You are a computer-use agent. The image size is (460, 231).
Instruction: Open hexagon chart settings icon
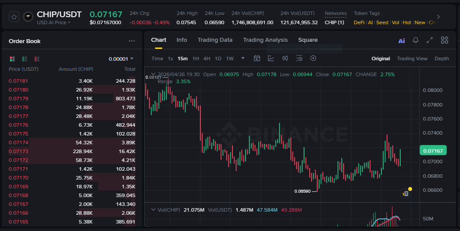313,58
